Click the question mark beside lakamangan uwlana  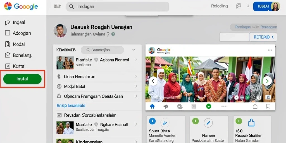[x=108, y=34]
